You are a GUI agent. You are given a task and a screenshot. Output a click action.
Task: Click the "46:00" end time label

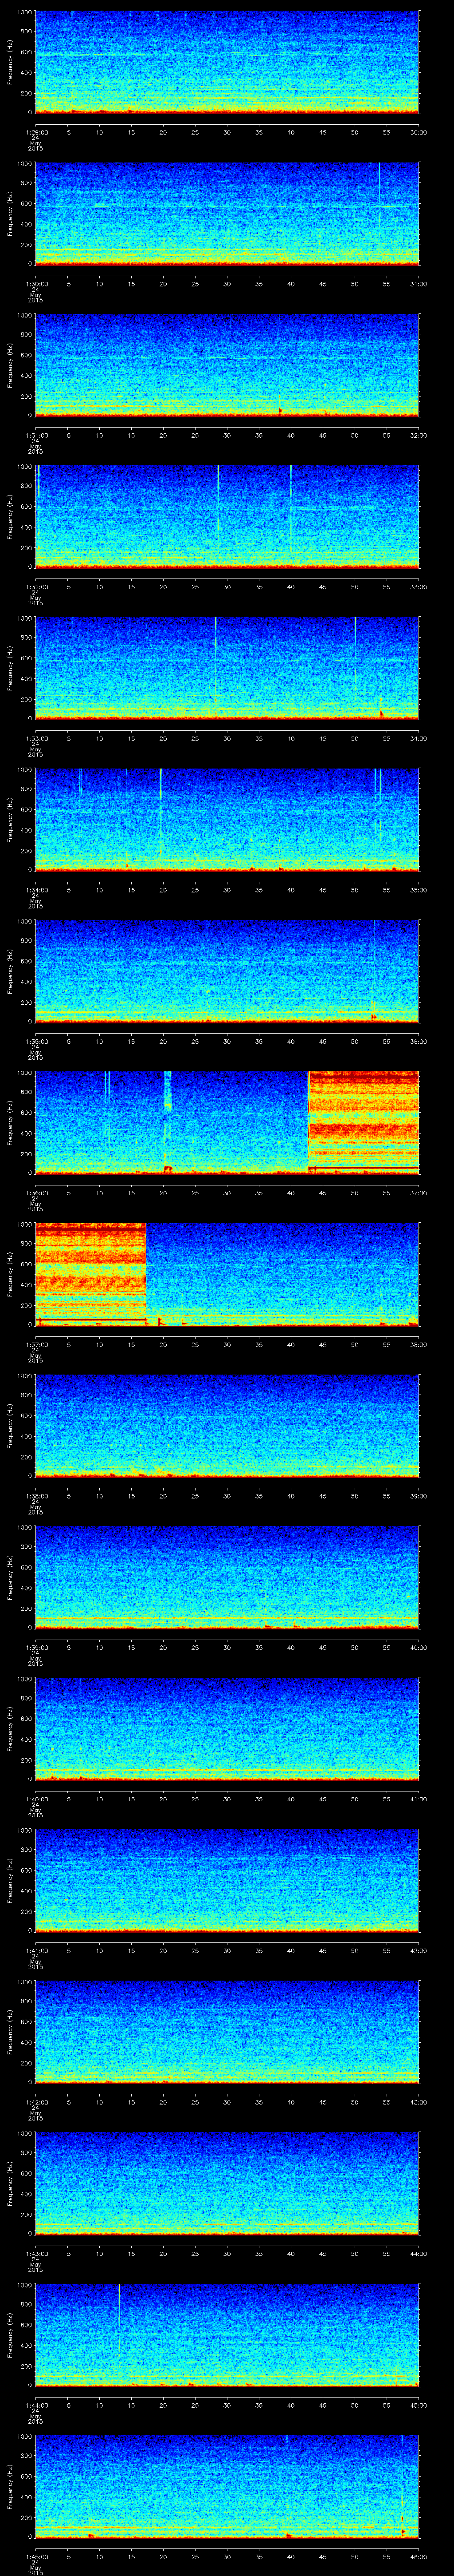[x=418, y=2556]
